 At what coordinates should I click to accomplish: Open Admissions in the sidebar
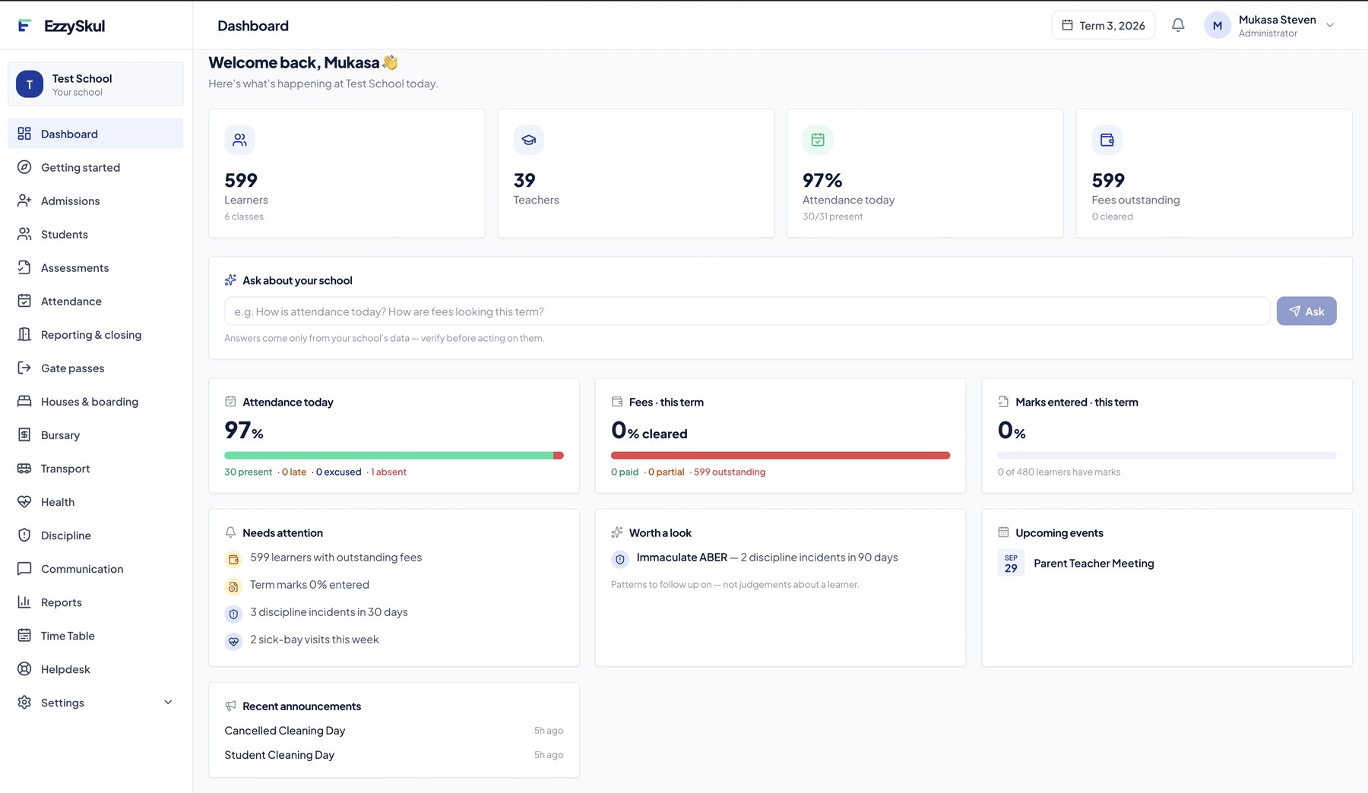pos(95,201)
